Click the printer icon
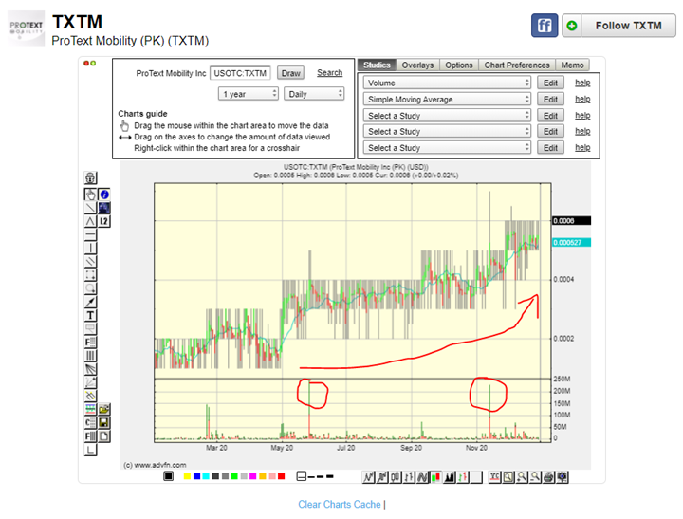 coord(548,477)
